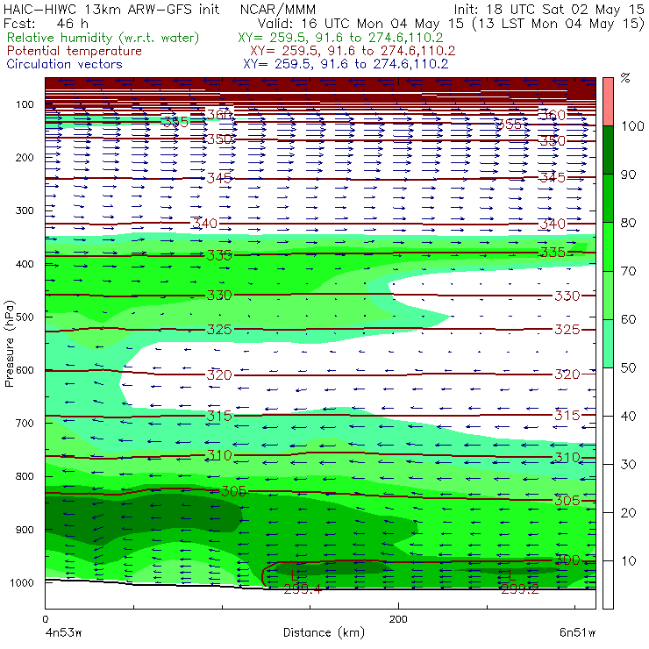The image size is (649, 649).
Task: Click the 1000 tick on pressure axis
Action: [22, 583]
